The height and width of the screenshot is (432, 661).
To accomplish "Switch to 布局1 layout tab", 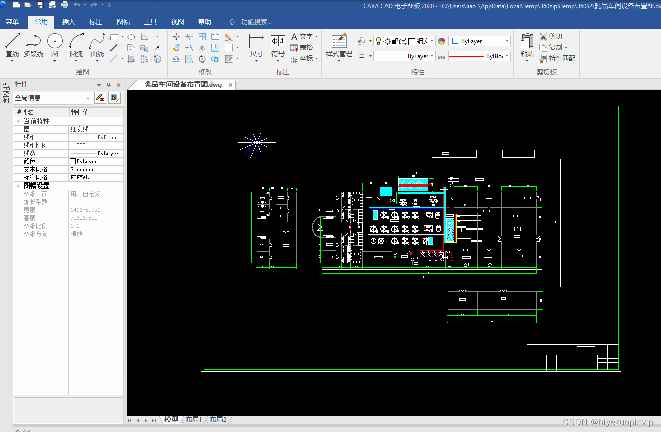I will 194,419.
